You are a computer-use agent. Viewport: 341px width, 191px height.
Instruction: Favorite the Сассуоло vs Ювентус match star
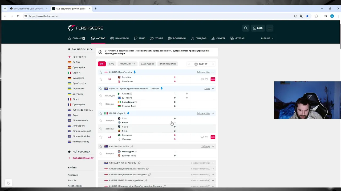[101, 137]
